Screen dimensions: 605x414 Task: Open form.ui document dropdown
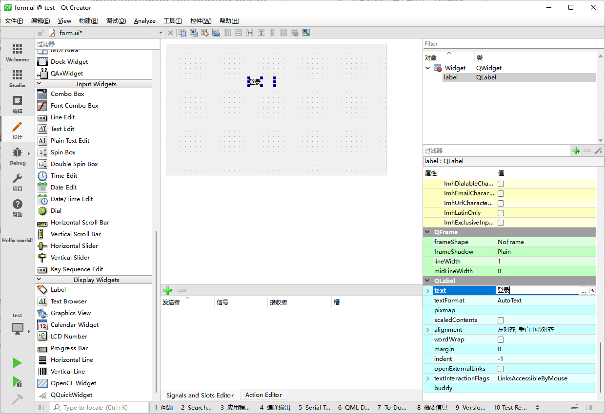(x=161, y=33)
